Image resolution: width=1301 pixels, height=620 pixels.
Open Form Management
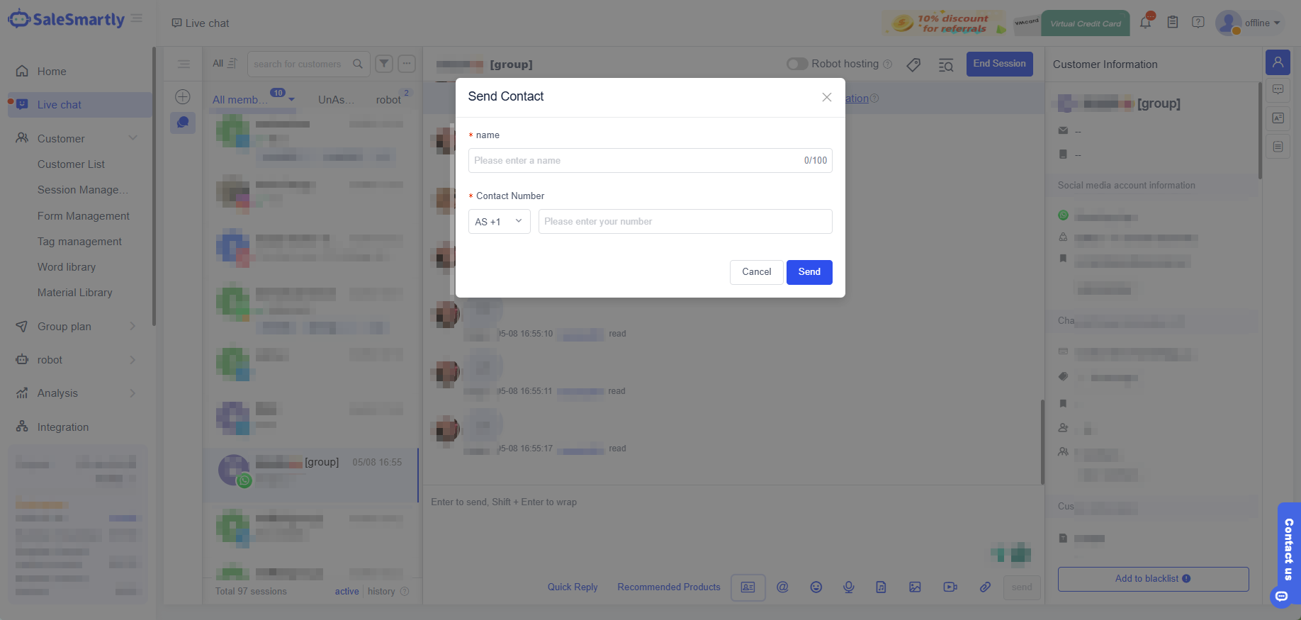[x=84, y=216]
